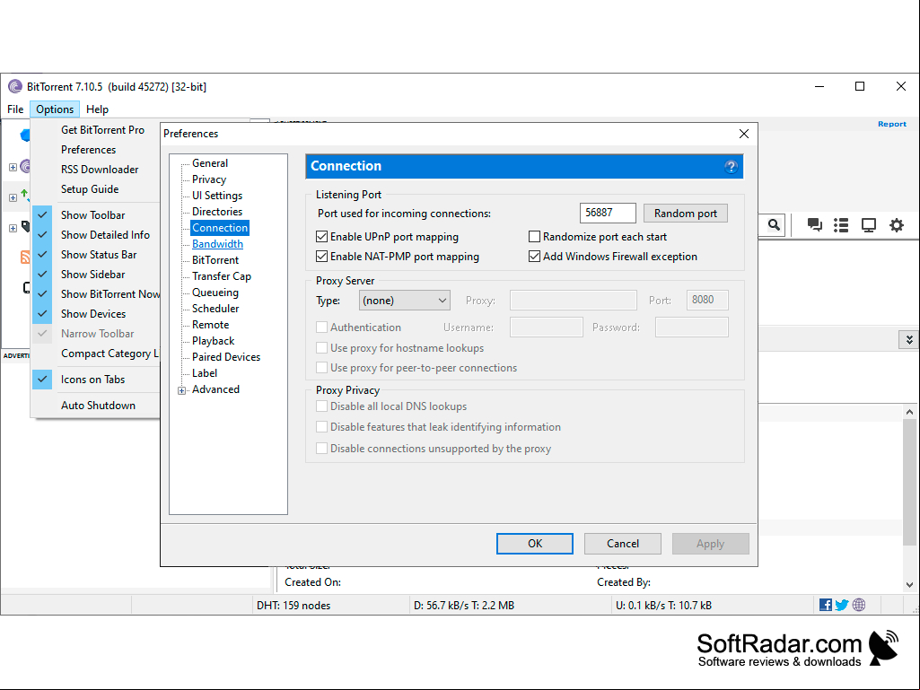The height and width of the screenshot is (690, 920).
Task: Switch to list view icon in toolbar
Action: (841, 224)
